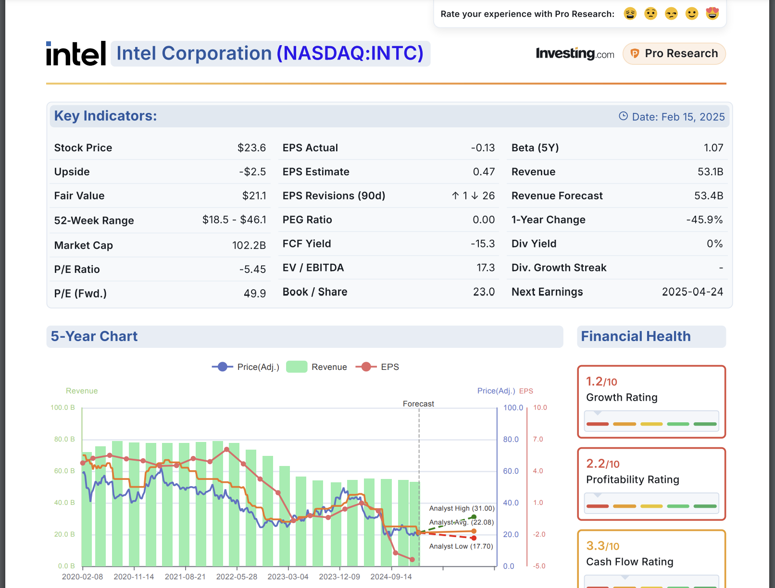The height and width of the screenshot is (588, 775).
Task: Click the Revenue Forecast value 53.4B
Action: click(x=709, y=196)
